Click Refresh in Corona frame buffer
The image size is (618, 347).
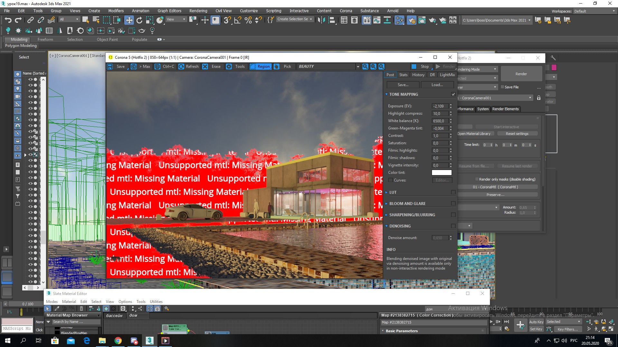pos(189,67)
